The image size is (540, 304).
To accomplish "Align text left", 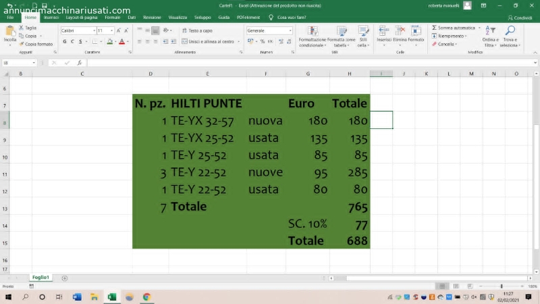I will coord(140,41).
